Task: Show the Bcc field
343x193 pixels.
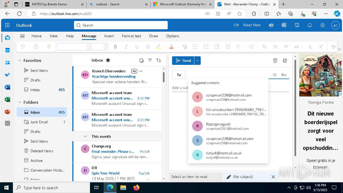Action: (284, 75)
